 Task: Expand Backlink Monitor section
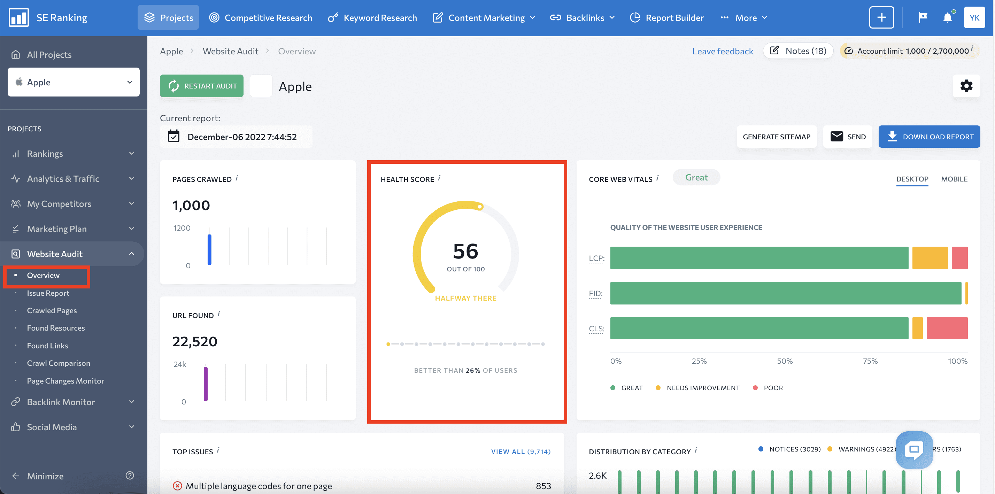pos(132,402)
